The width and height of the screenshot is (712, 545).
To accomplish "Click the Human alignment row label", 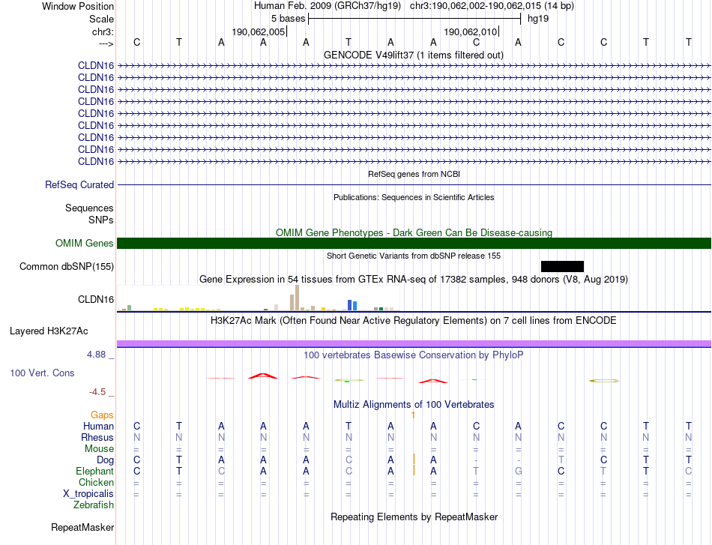I will coord(98,426).
